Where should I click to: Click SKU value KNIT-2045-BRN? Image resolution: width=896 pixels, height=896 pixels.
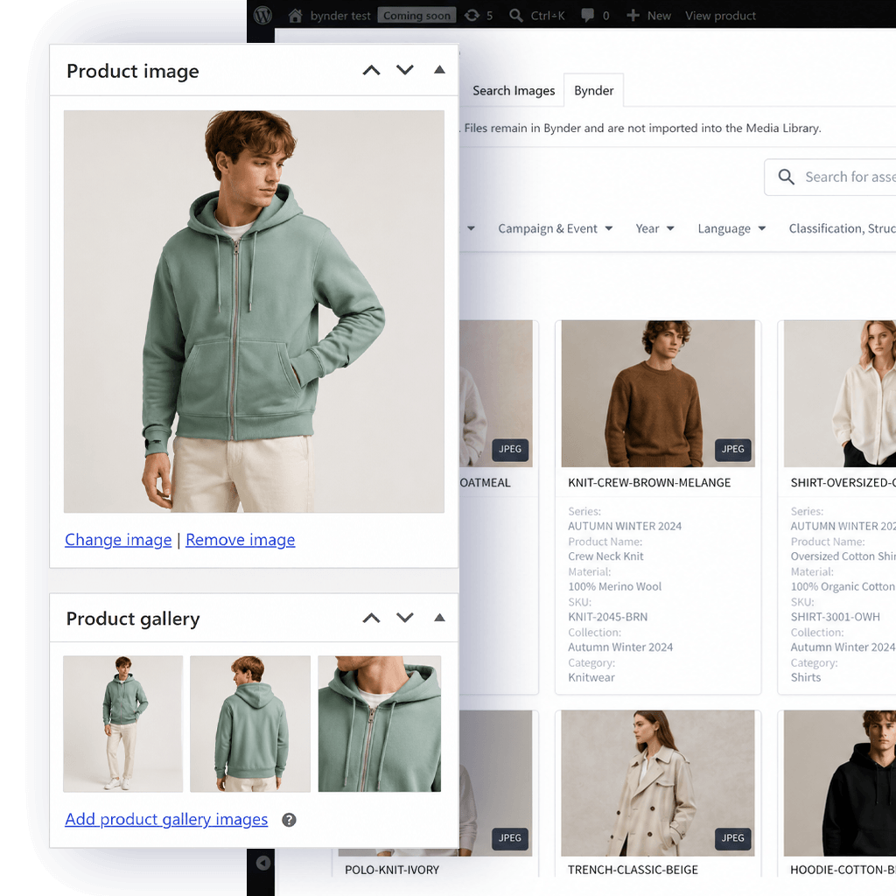pyautogui.click(x=608, y=617)
